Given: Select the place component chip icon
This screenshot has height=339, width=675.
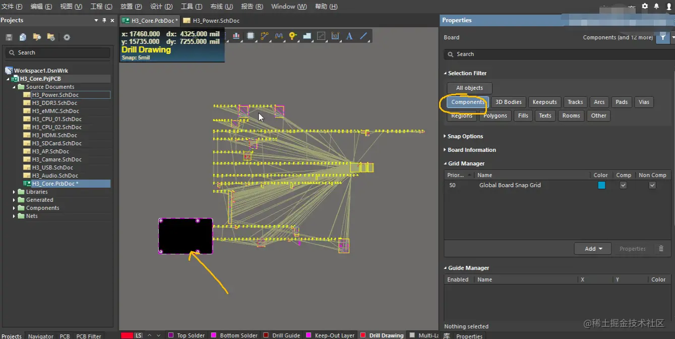Looking at the screenshot, I should pos(250,36).
